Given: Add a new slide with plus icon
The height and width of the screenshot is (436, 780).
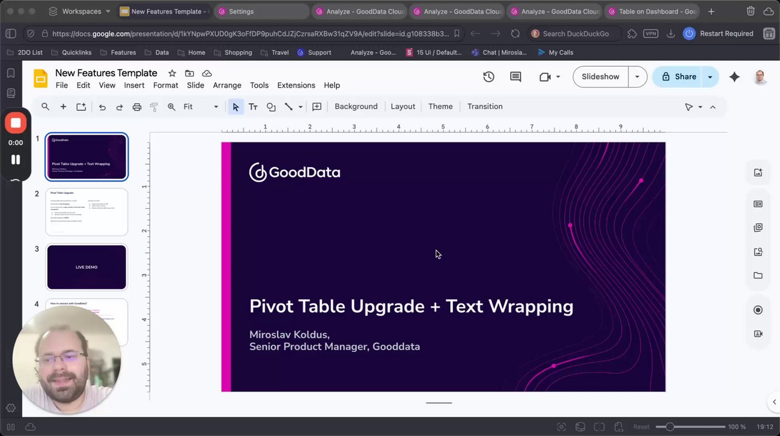Looking at the screenshot, I should click(x=63, y=107).
